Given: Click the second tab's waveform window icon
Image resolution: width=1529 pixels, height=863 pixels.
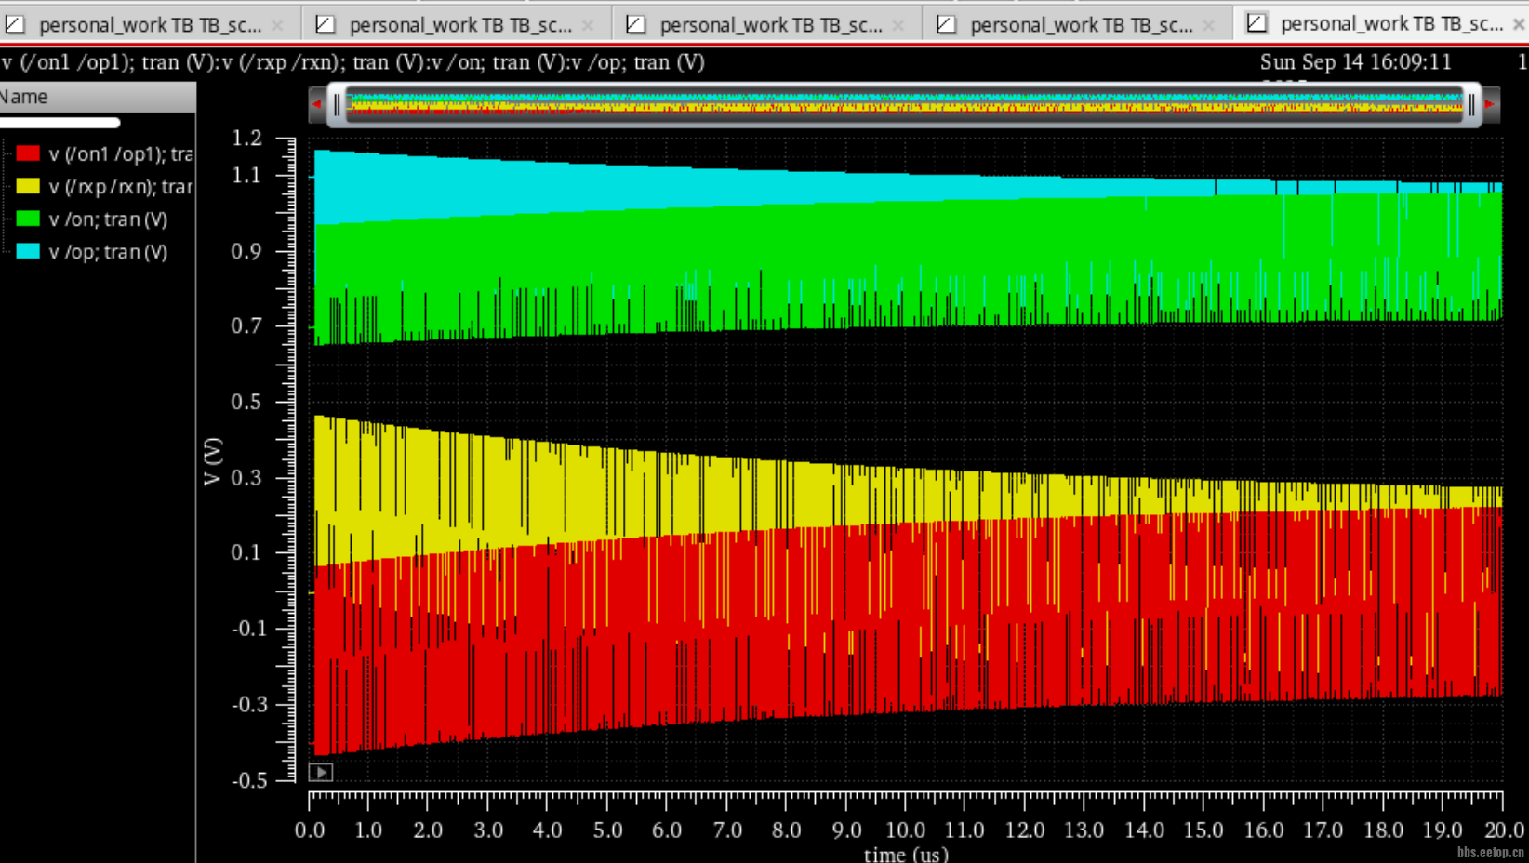Looking at the screenshot, I should (x=325, y=24).
